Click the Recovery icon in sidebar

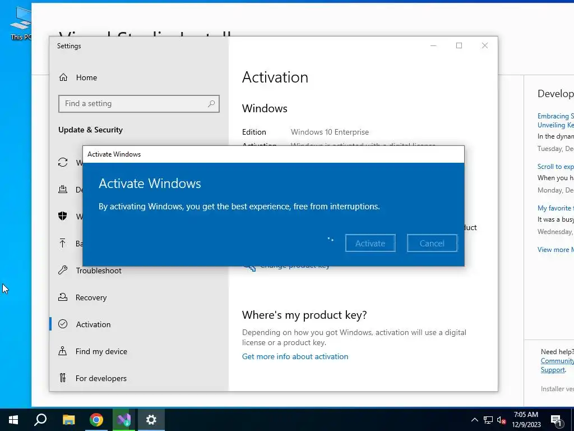pyautogui.click(x=63, y=297)
